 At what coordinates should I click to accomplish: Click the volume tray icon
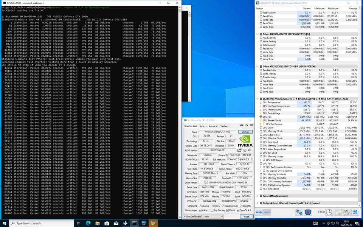338,223
